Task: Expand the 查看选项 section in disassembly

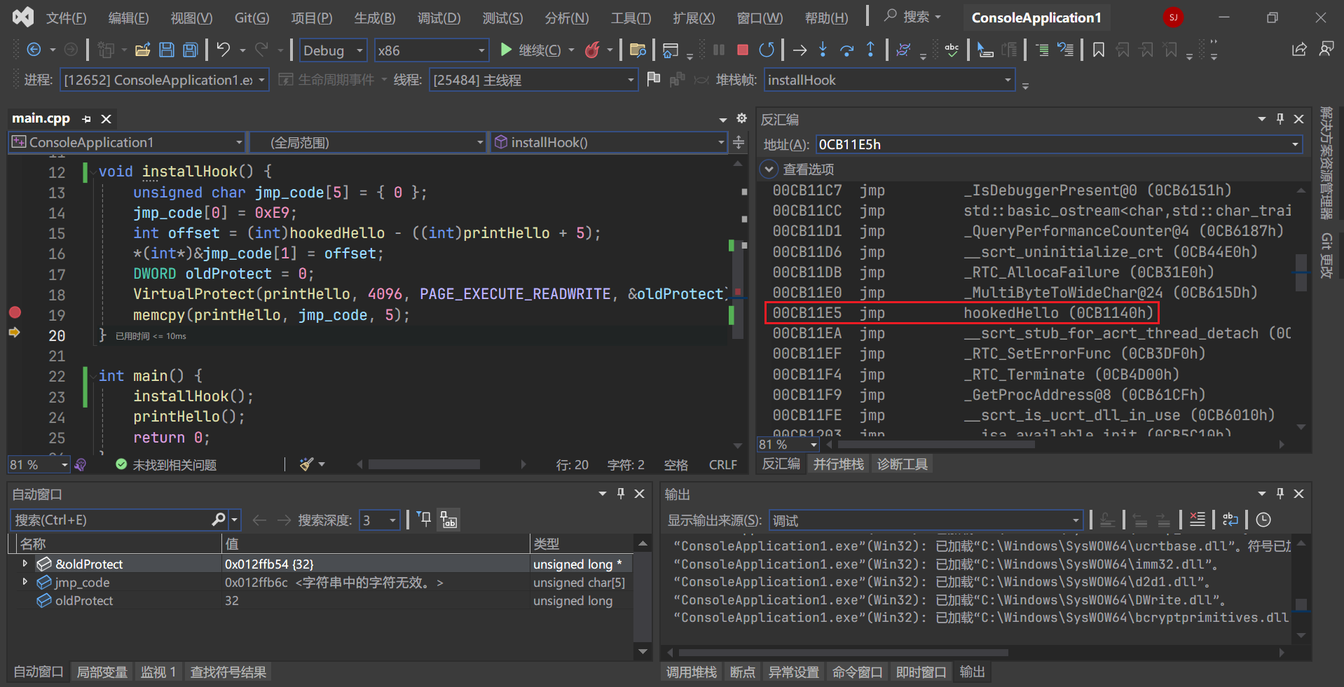Action: pyautogui.click(x=769, y=169)
